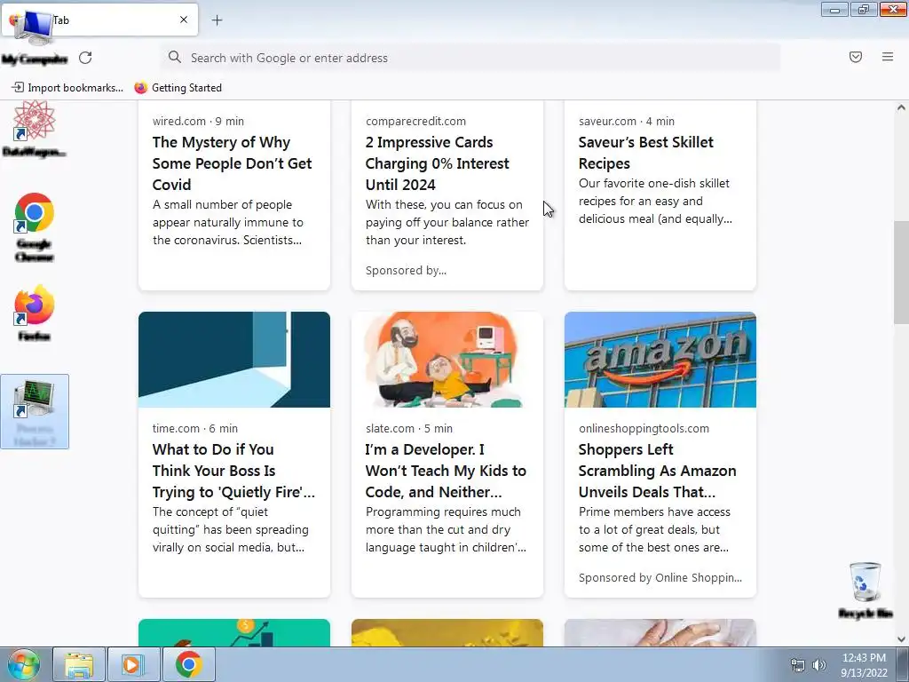
Task: Open the clock showing 12:43 PM
Action: [x=864, y=658]
